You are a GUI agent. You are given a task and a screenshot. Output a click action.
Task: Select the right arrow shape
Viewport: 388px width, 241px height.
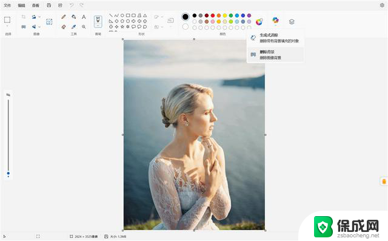(133, 21)
